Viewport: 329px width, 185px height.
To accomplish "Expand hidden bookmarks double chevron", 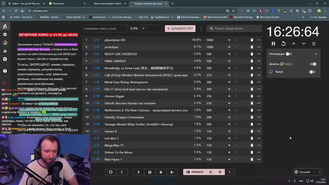I will 303,17.
